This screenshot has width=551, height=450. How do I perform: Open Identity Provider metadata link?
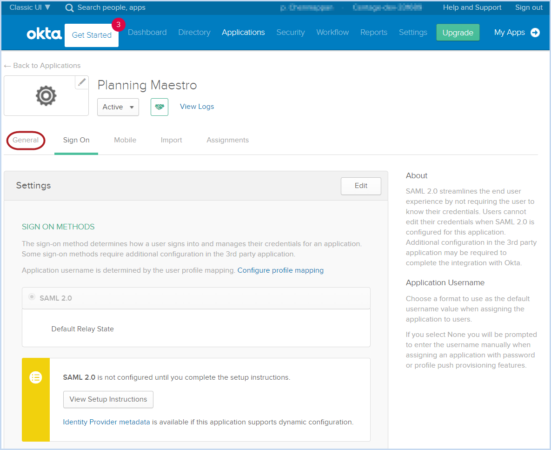pyautogui.click(x=106, y=422)
